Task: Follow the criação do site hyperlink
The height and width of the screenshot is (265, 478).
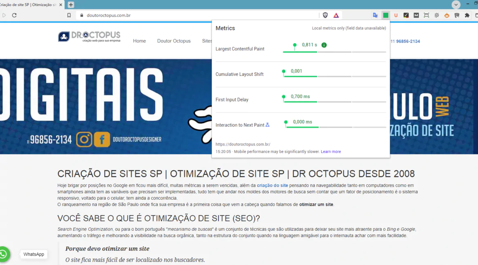Action: tap(272, 185)
